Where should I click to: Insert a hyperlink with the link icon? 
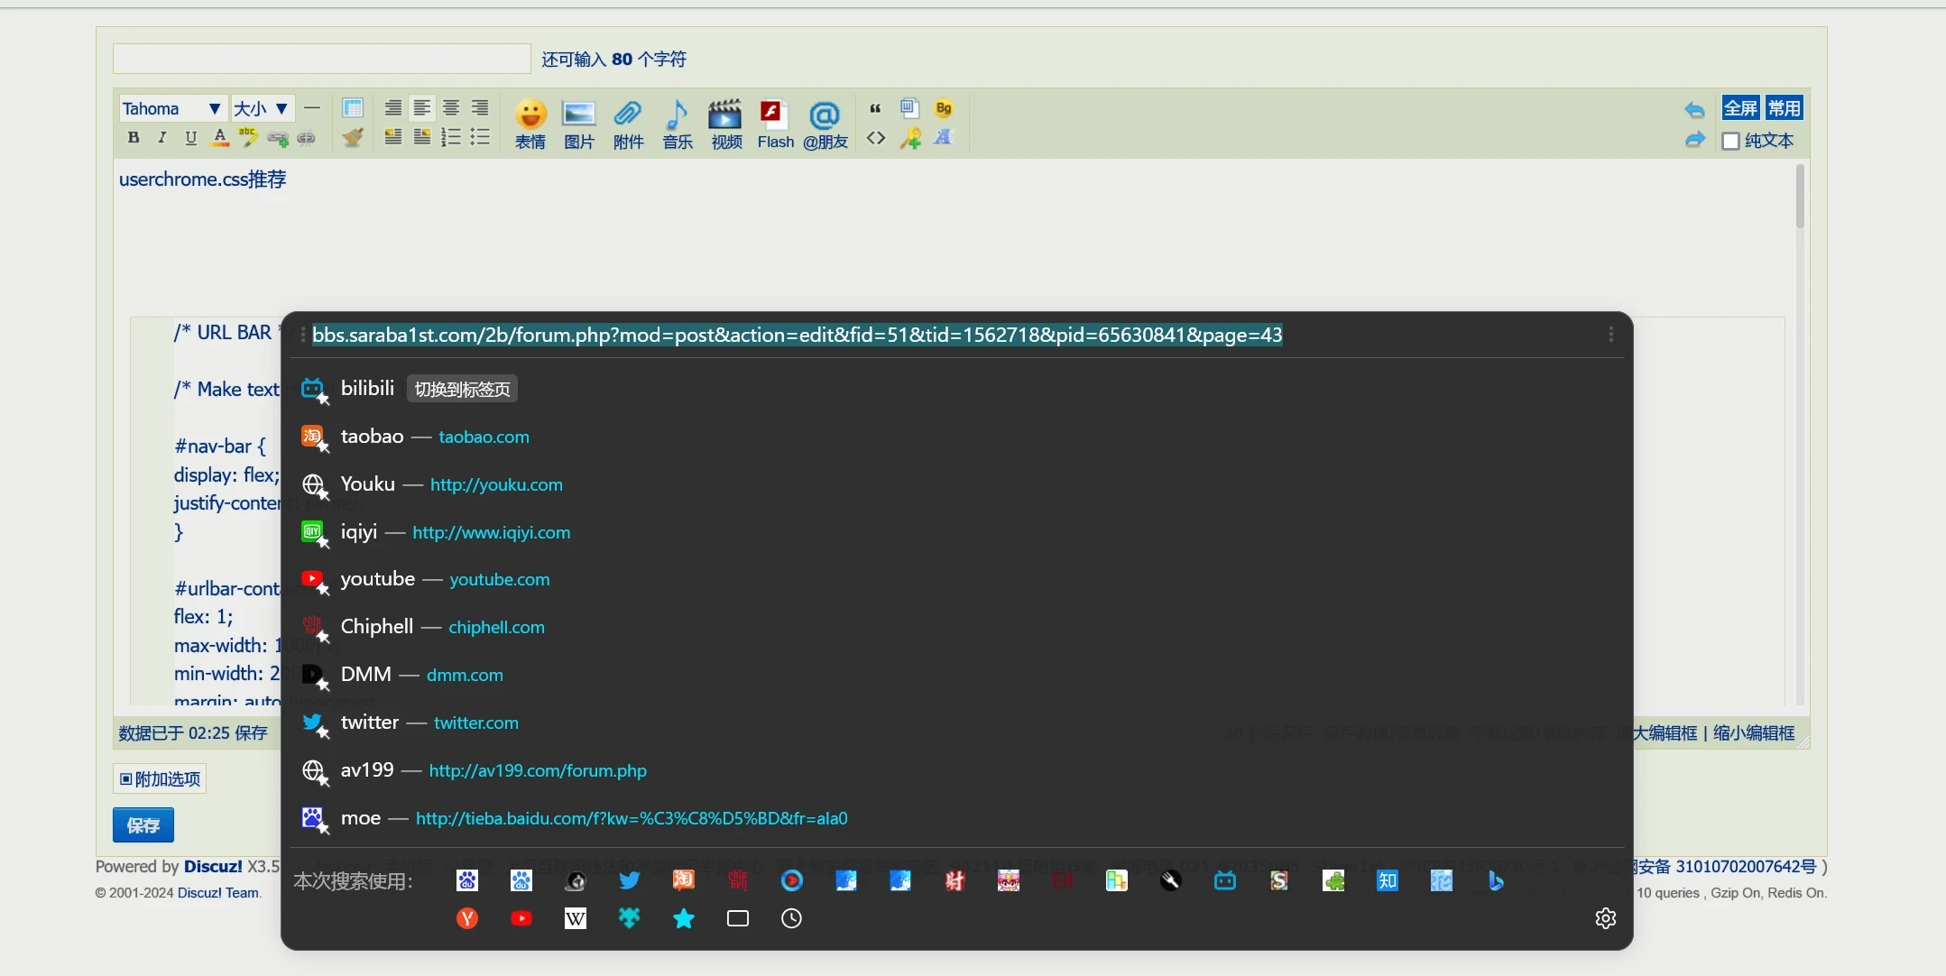(278, 138)
